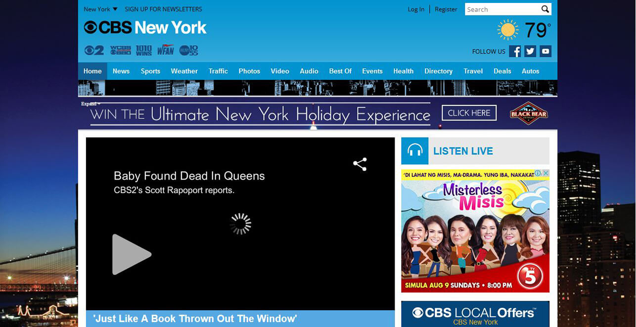Open the News menu
Viewport: 636px width, 327px height.
121,71
